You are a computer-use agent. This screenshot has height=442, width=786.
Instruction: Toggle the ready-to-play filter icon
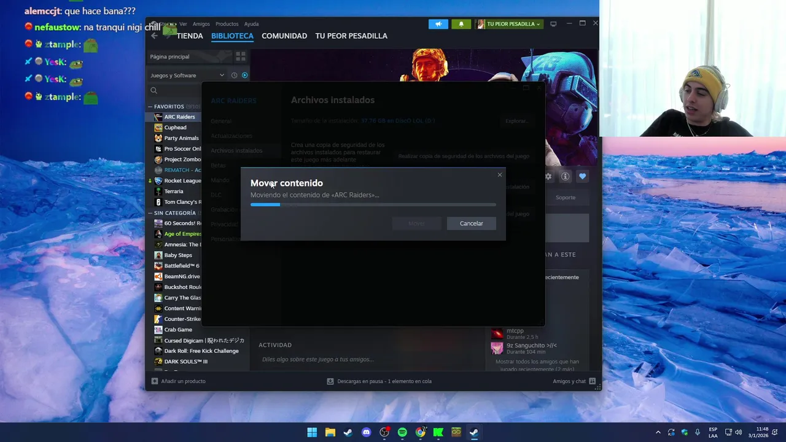click(244, 76)
